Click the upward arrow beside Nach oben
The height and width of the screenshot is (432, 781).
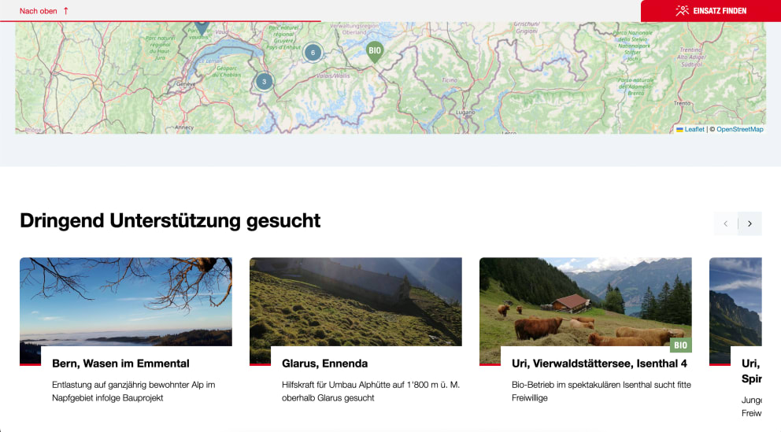pyautogui.click(x=66, y=11)
